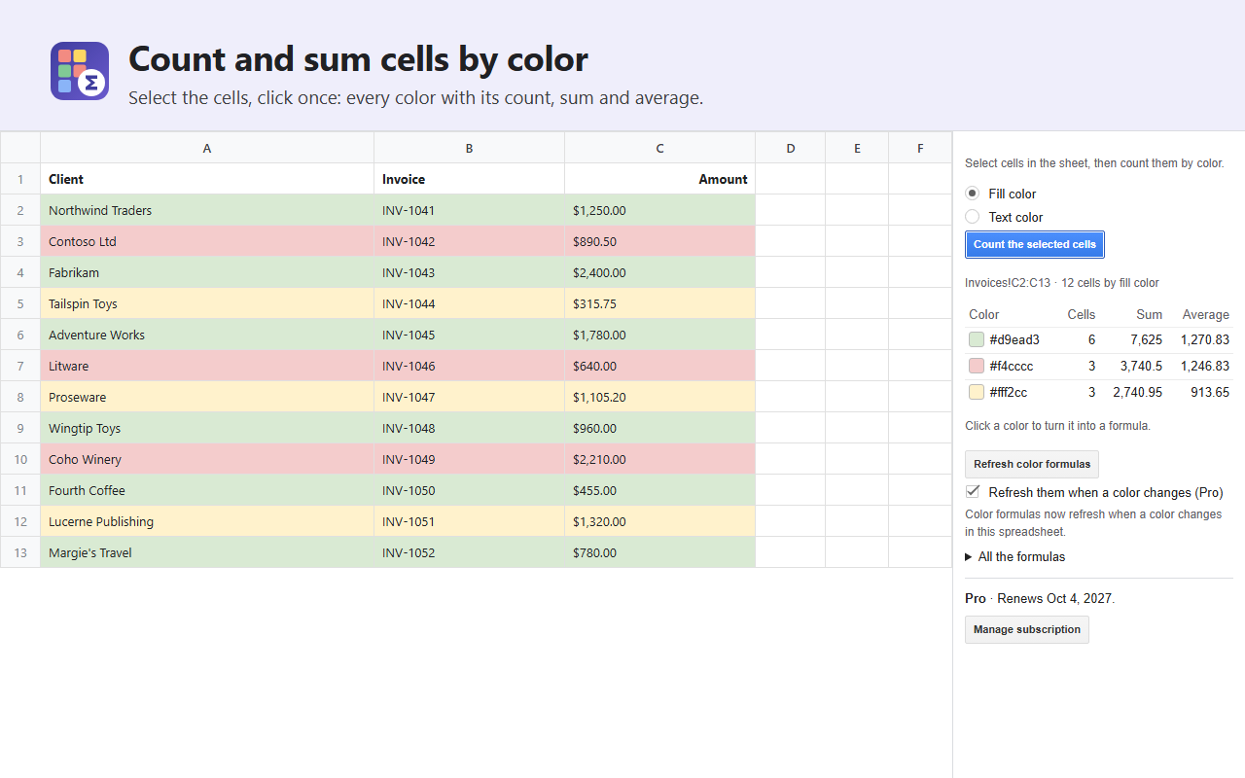Click amount cell $2,210.00
Image resolution: width=1245 pixels, height=778 pixels.
(x=659, y=459)
